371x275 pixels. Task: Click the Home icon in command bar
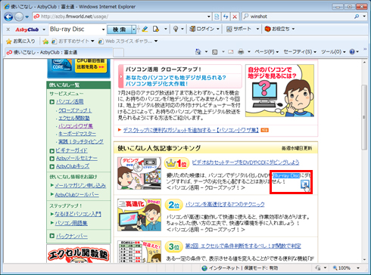coord(198,52)
